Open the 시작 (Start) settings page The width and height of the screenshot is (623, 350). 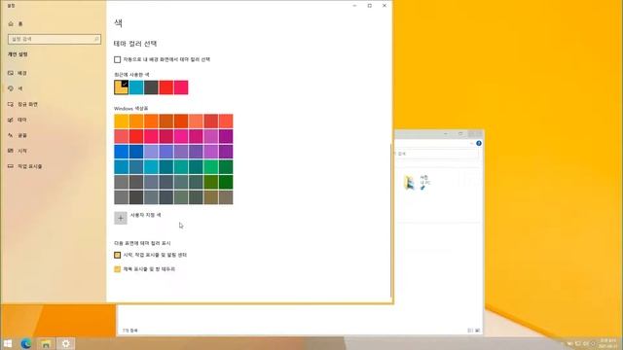coord(18,151)
